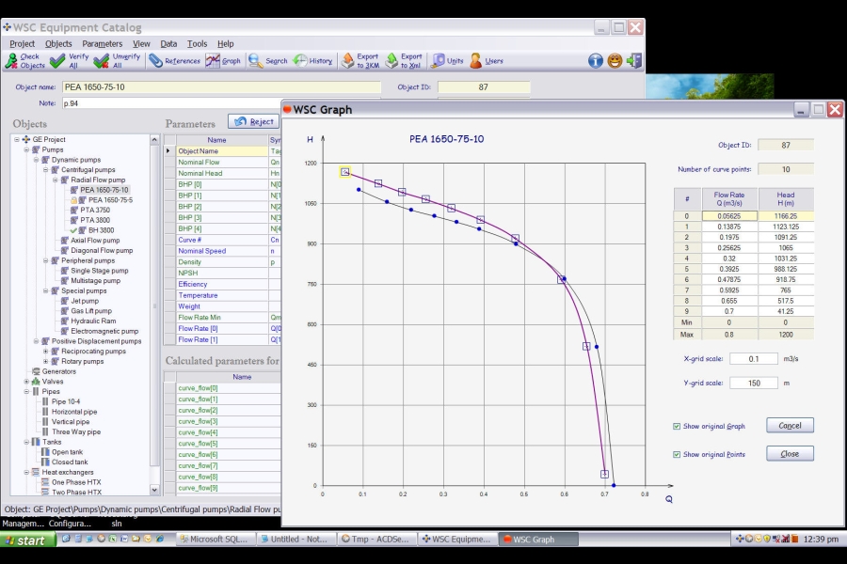Open the Objects menu
The width and height of the screenshot is (847, 564).
click(58, 44)
